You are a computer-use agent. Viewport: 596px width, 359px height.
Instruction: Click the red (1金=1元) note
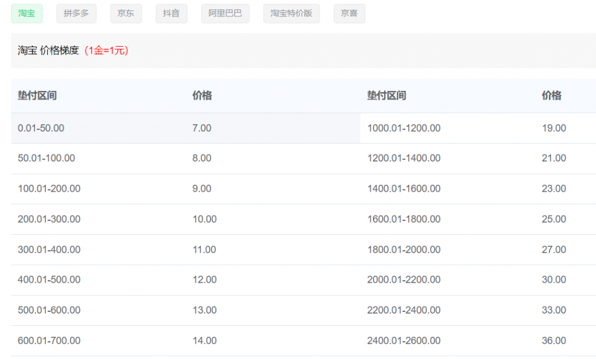point(106,50)
